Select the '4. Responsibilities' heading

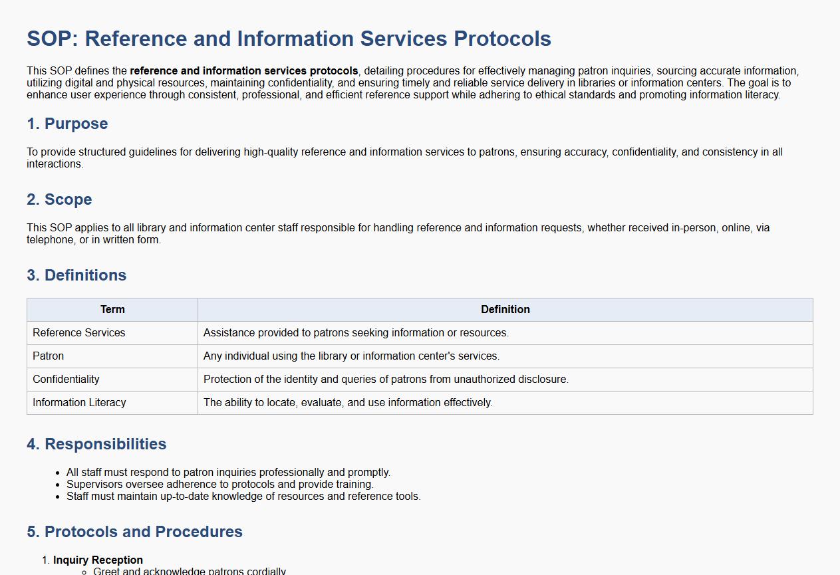[96, 444]
